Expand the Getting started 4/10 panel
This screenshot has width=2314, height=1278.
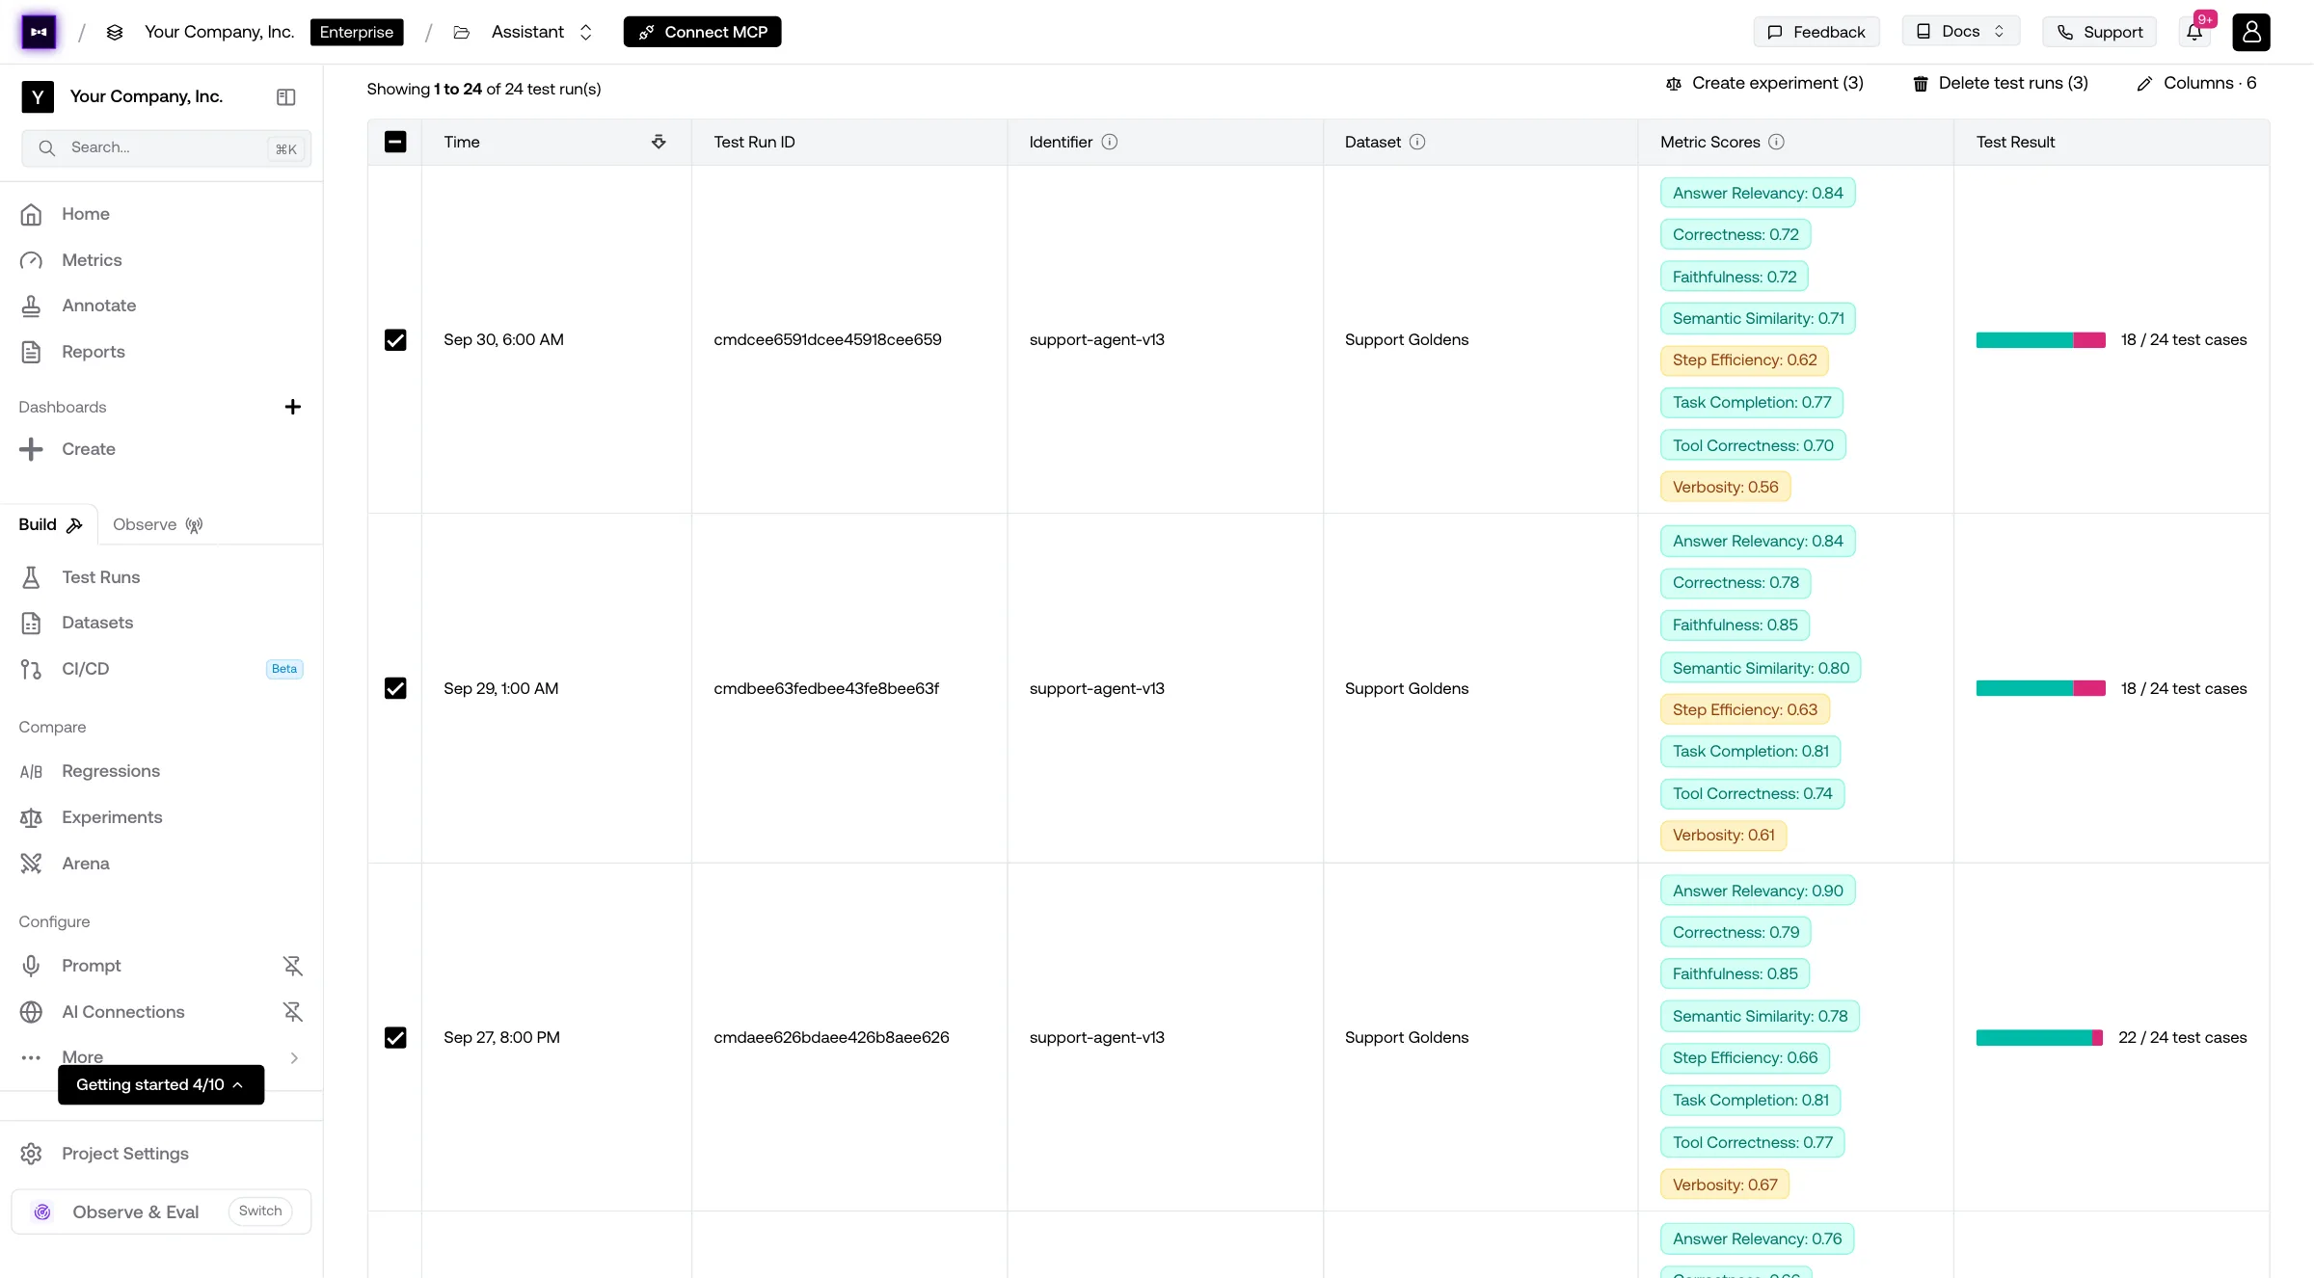click(x=161, y=1084)
